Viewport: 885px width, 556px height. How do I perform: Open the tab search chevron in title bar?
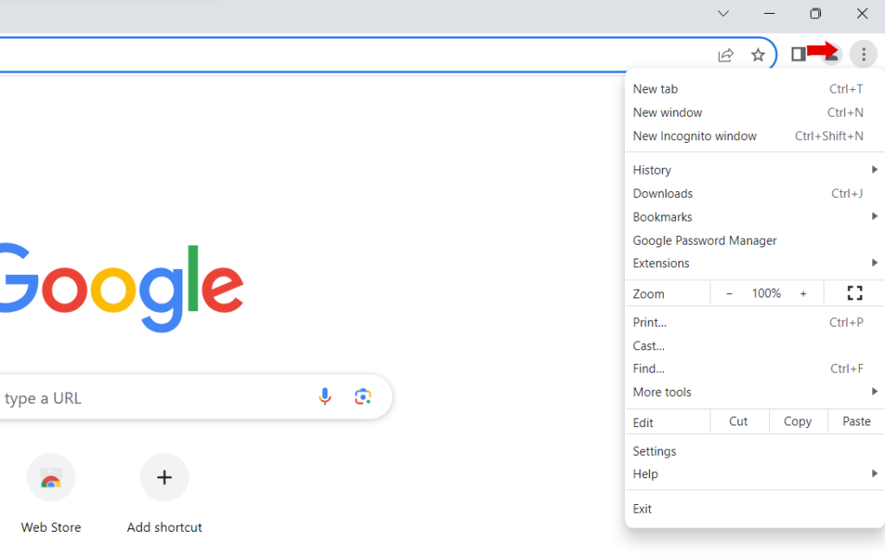(723, 14)
